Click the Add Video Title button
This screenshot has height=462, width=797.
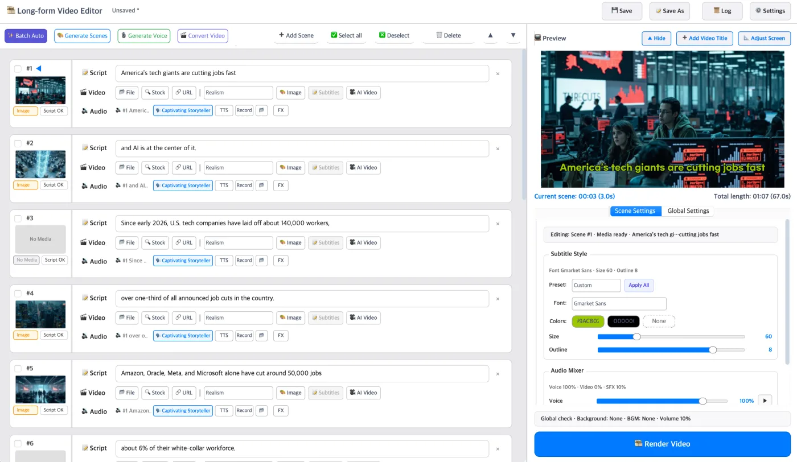click(705, 38)
